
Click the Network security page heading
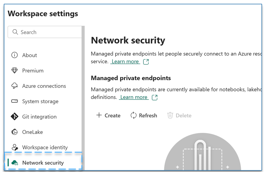click(x=128, y=41)
